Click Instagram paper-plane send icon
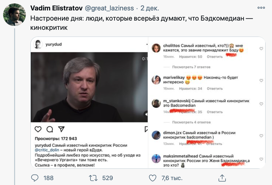This screenshot has height=185, width=272. (61, 129)
